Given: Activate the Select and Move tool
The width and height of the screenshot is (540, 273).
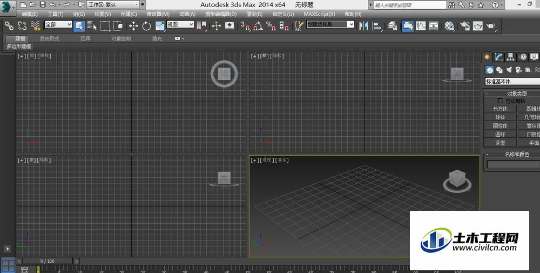Looking at the screenshot, I should (x=133, y=26).
